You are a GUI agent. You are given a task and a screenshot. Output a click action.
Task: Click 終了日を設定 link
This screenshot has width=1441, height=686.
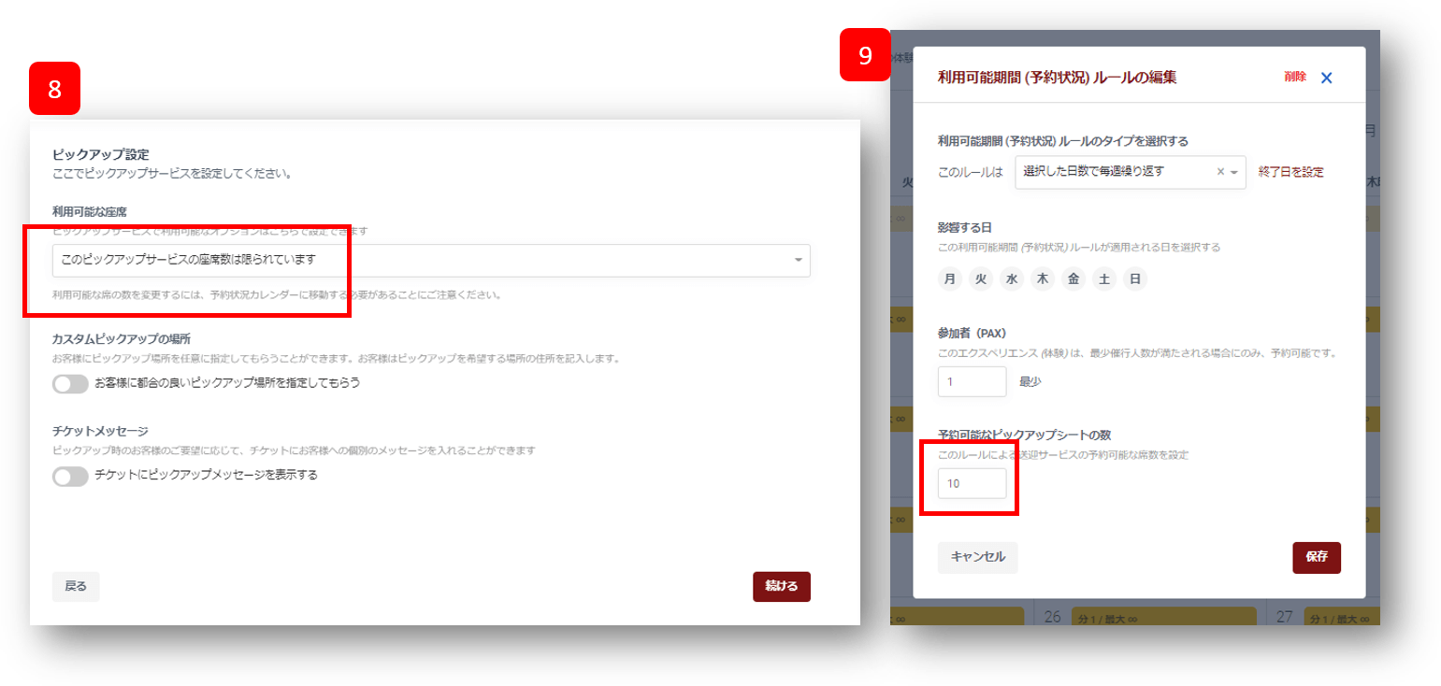coord(1290,172)
